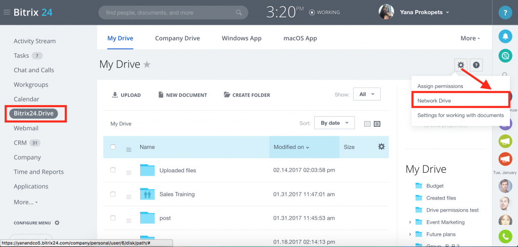Open Activity Stream in sidebar
Screen dimensions: 518x247
[35, 41]
